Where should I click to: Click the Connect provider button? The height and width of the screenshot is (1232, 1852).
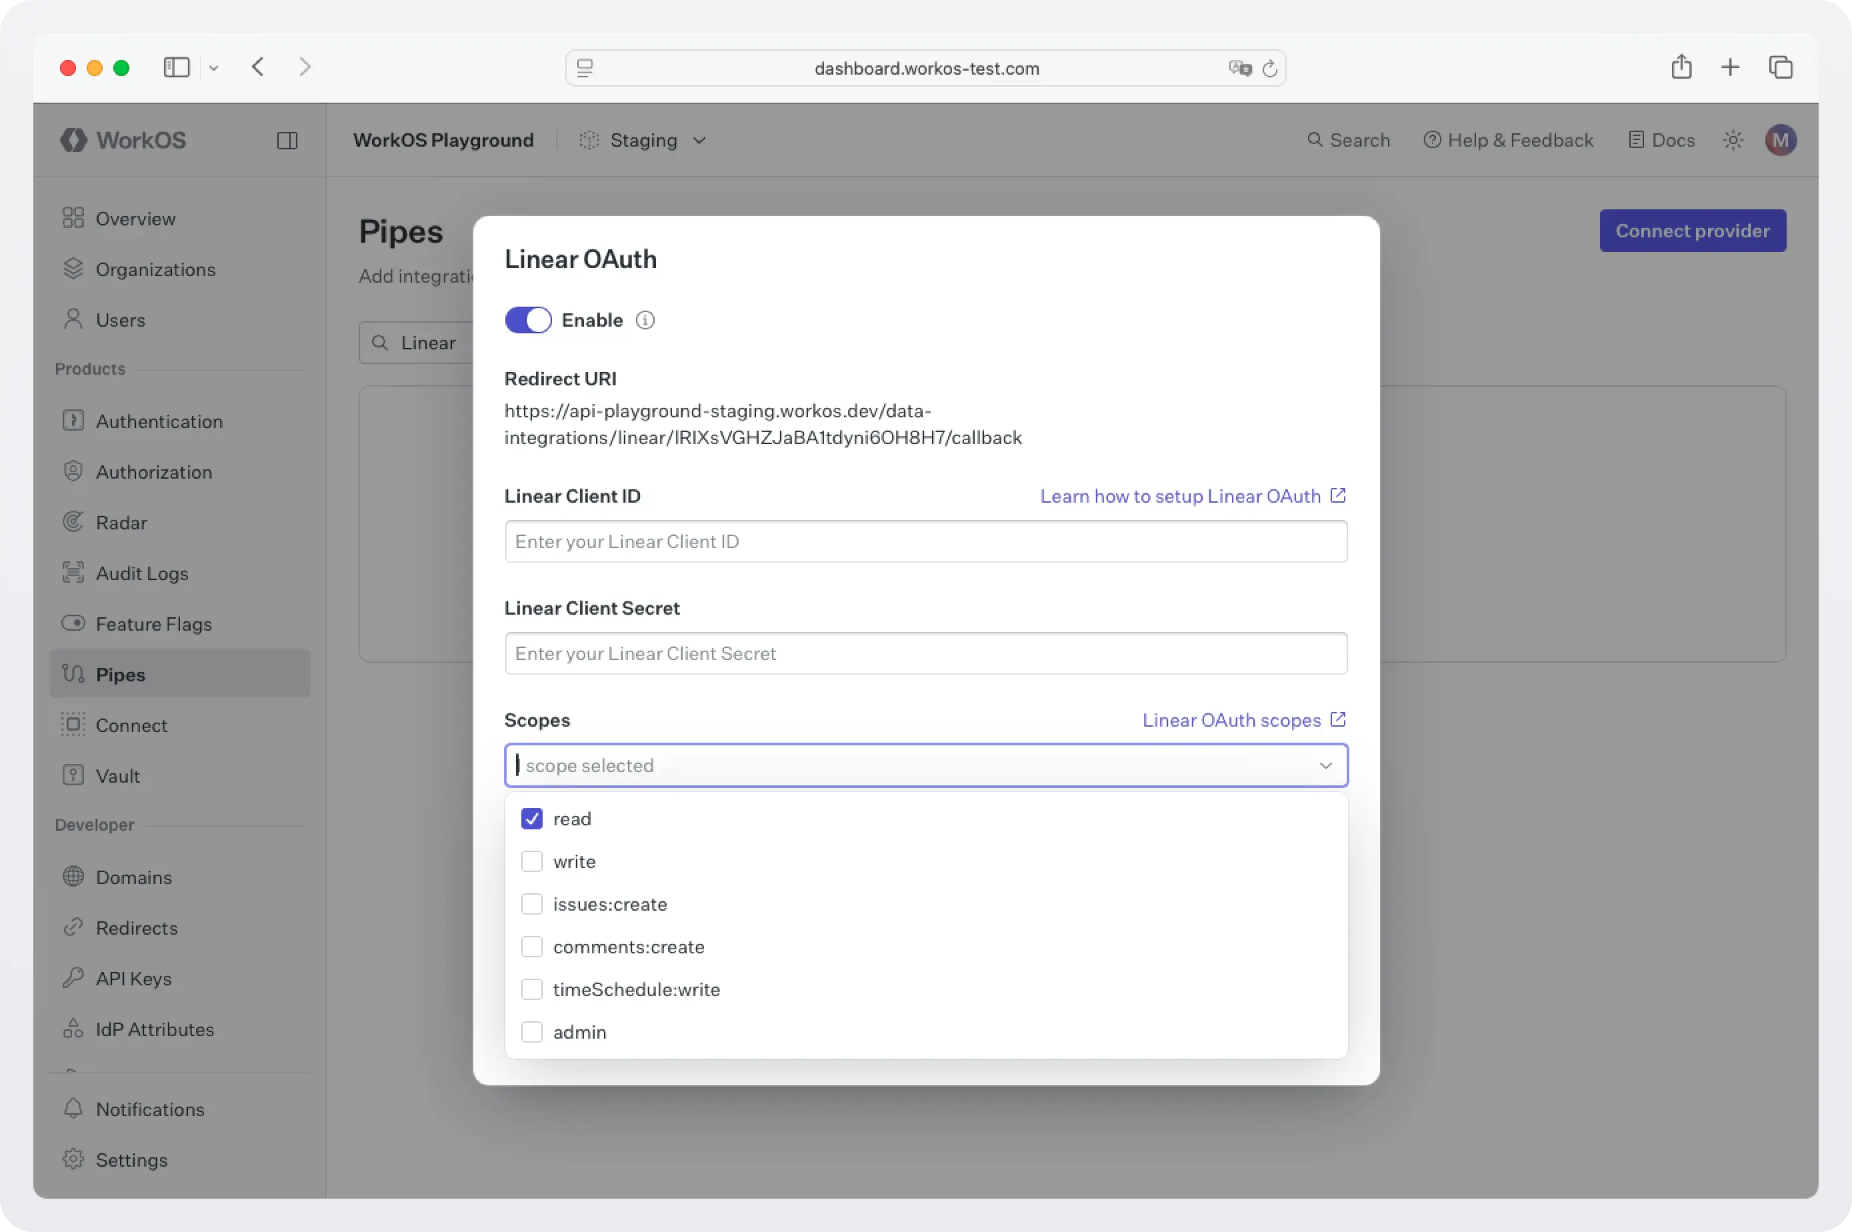click(x=1692, y=230)
